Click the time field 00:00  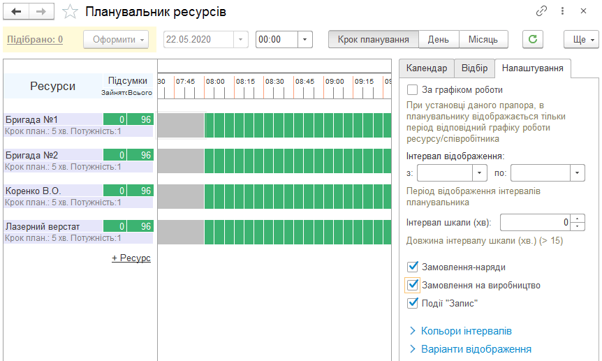point(277,40)
